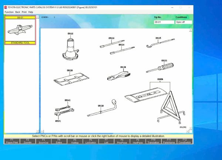Click the F6 ListSwitch button
This screenshot has width=222, height=160.
pos(91,141)
